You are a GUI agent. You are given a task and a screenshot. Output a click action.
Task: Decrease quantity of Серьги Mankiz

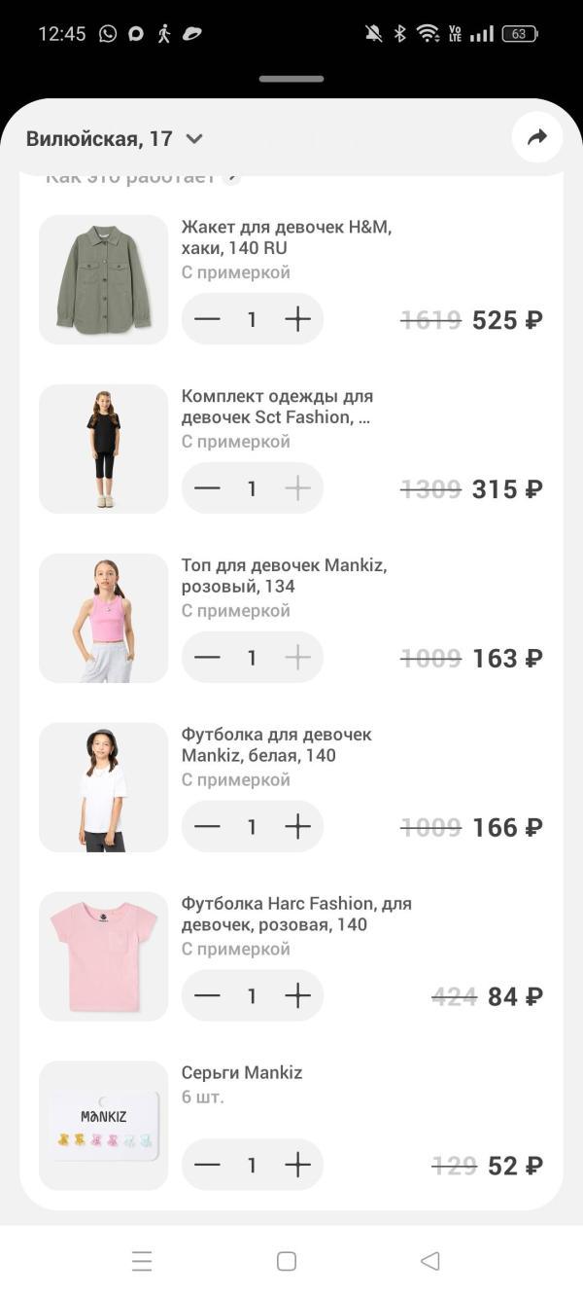(x=207, y=1165)
